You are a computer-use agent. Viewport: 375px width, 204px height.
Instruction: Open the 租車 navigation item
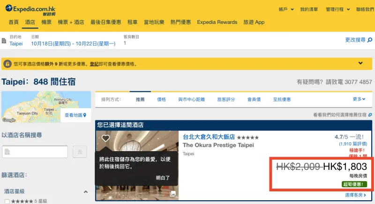[x=133, y=22]
